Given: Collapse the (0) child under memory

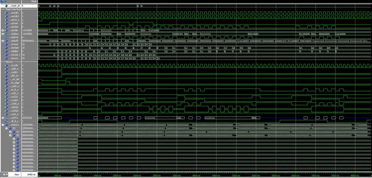Looking at the screenshot, I should 7,128.
